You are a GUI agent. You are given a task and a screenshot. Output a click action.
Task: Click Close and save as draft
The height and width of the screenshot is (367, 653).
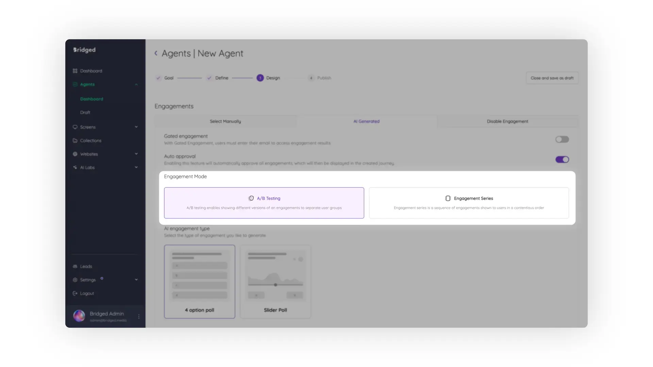click(552, 78)
